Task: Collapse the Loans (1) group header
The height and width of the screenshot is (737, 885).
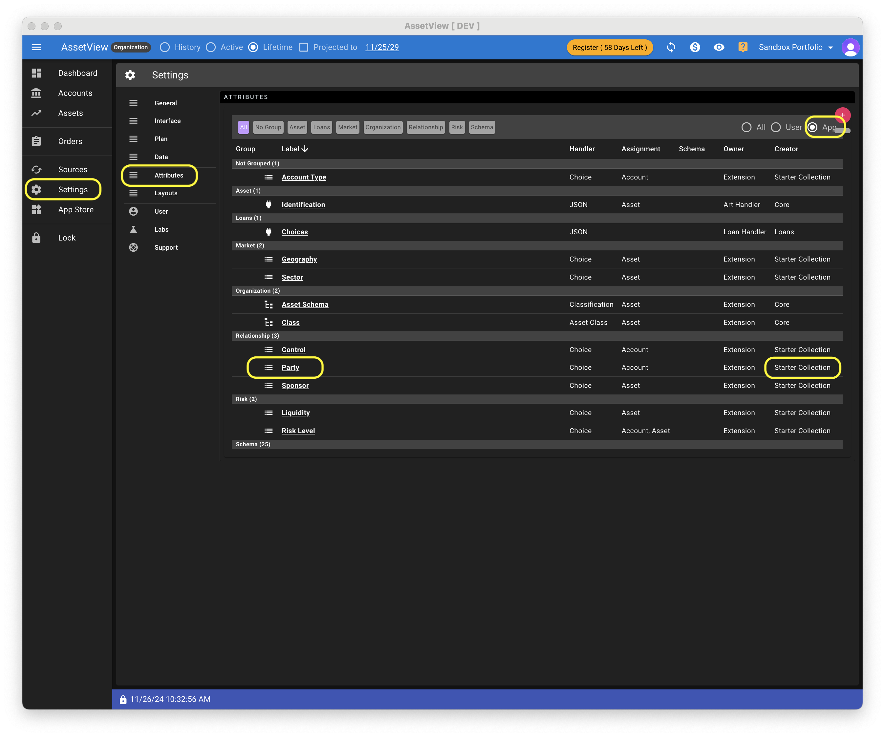Action: 536,218
